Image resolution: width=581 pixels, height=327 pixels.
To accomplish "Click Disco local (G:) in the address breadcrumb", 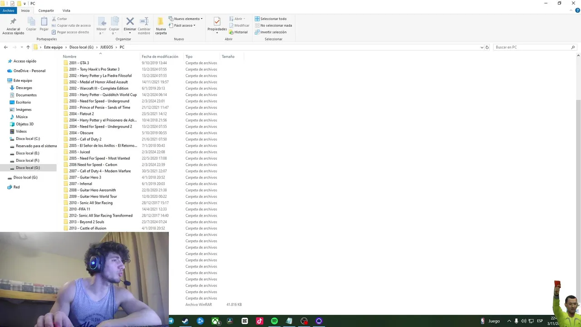I will [81, 47].
